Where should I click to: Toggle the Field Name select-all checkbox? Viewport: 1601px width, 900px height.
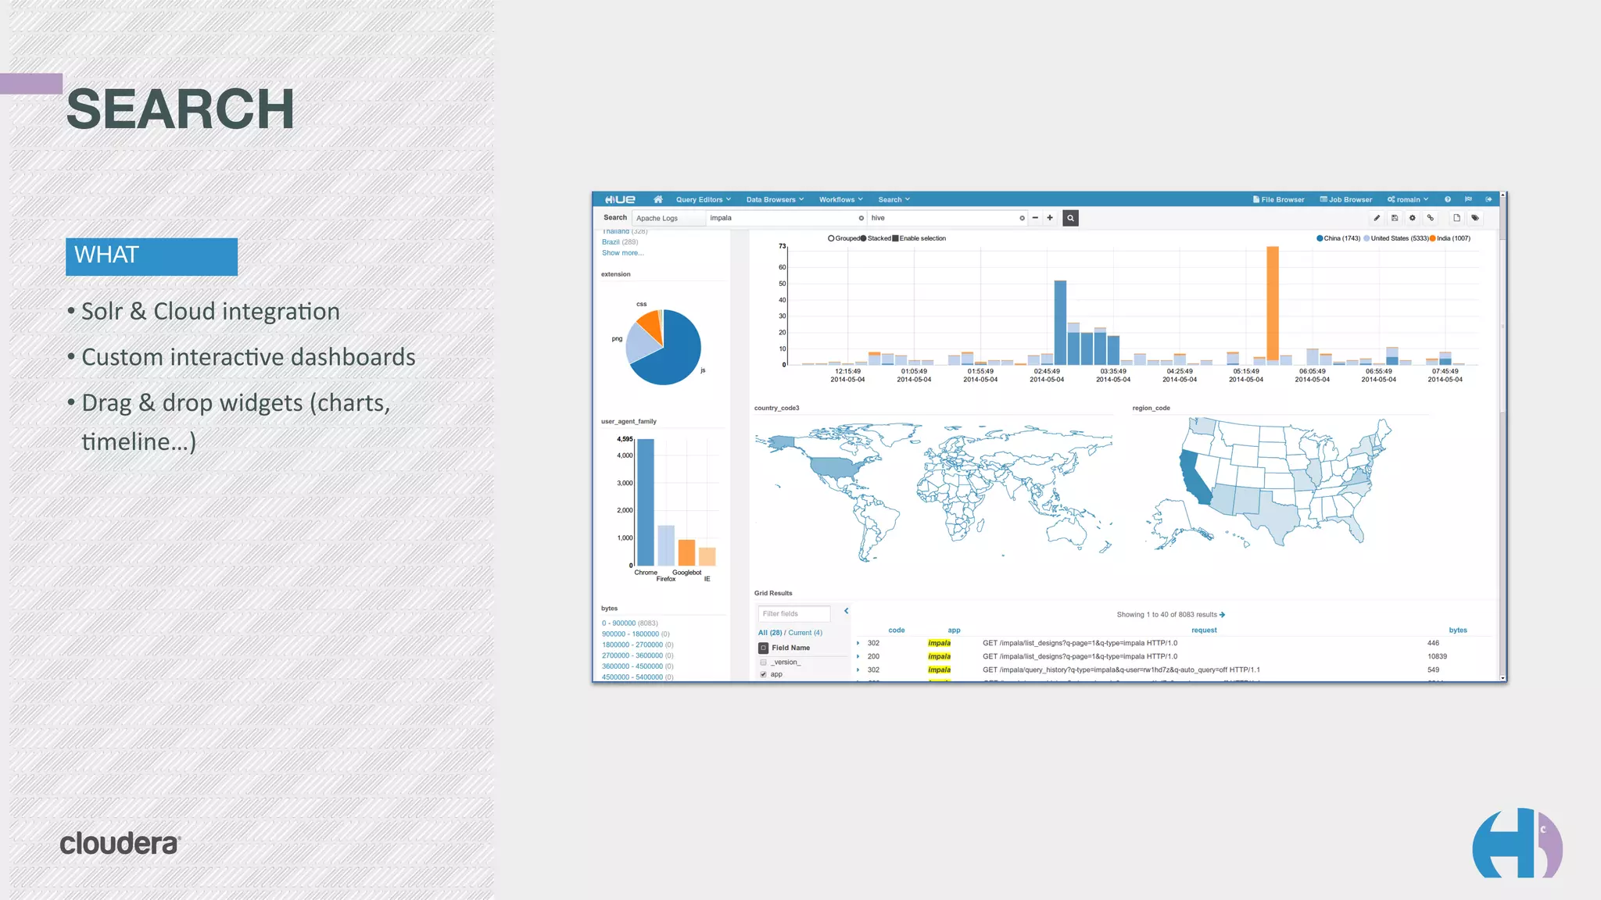[764, 648]
